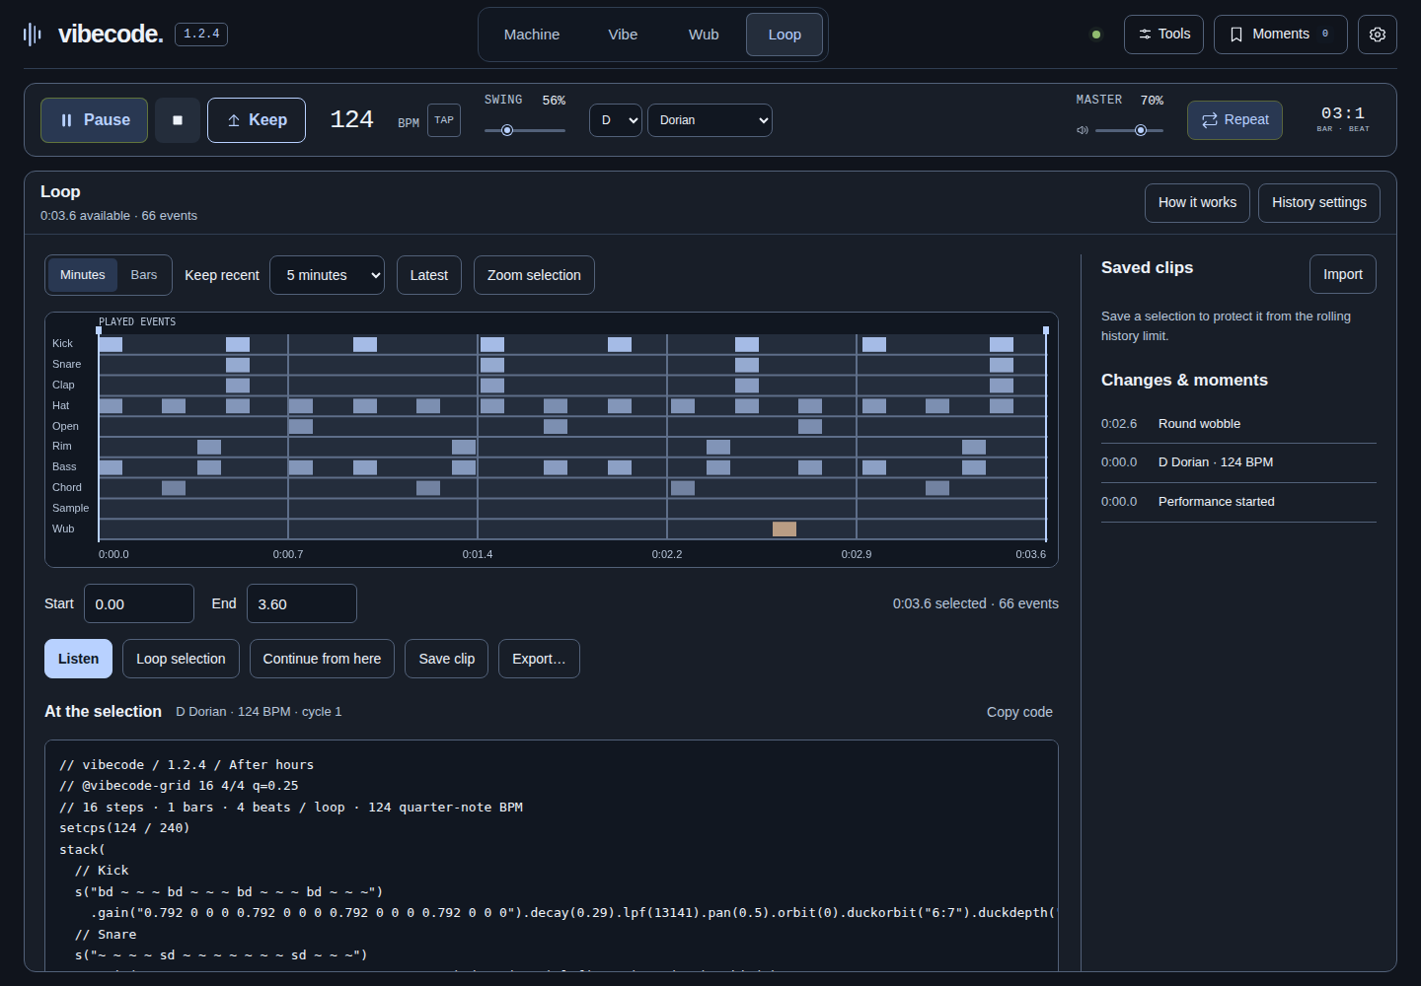Click the vibecode waveform logo icon
Image resolution: width=1421 pixels, height=986 pixels.
coord(33,35)
